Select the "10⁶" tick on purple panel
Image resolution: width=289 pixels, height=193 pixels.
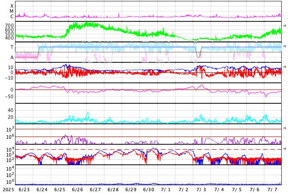coord(10,137)
